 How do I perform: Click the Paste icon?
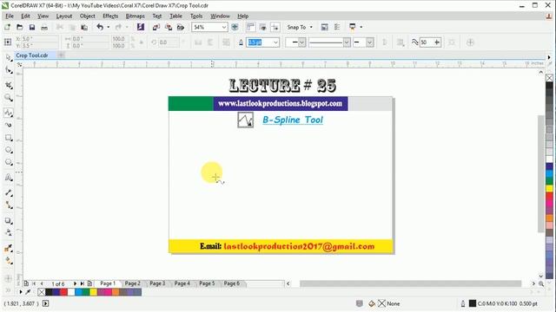84,27
